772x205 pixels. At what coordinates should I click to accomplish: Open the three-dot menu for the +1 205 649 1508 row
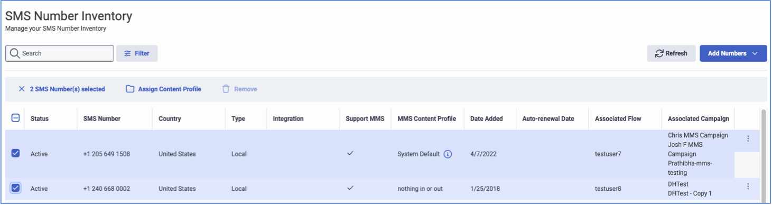(x=748, y=139)
